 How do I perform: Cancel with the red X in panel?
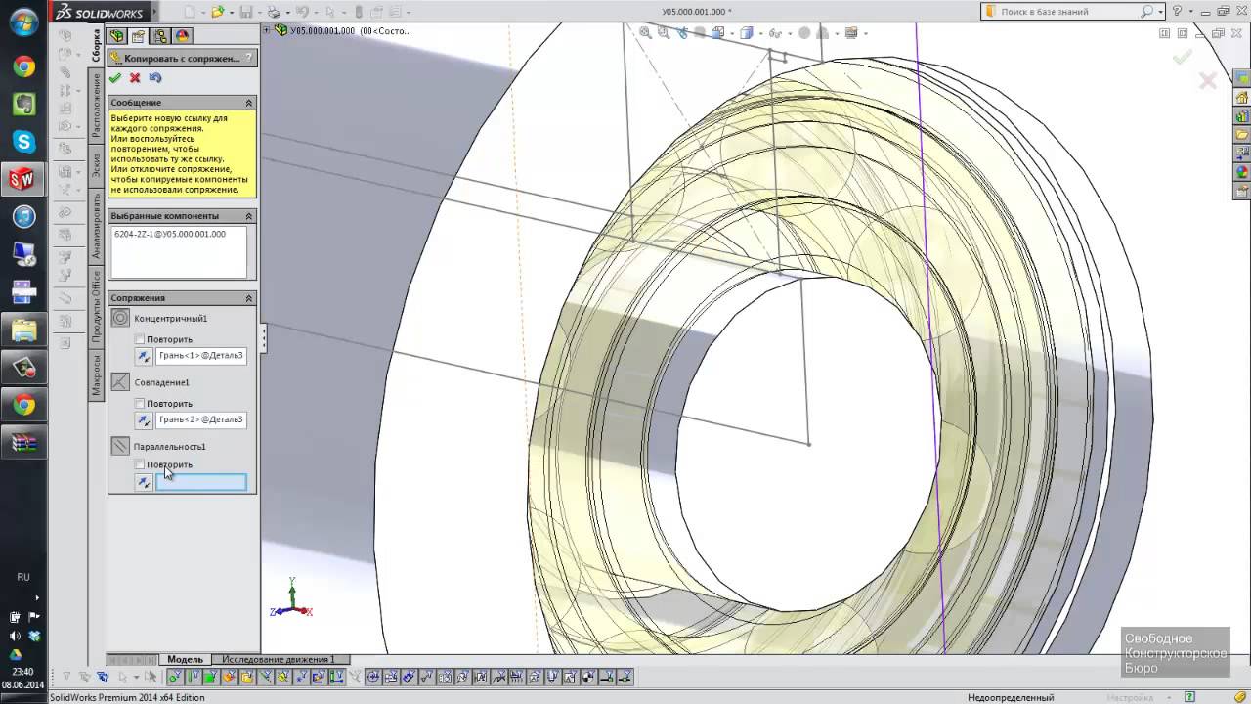135,78
